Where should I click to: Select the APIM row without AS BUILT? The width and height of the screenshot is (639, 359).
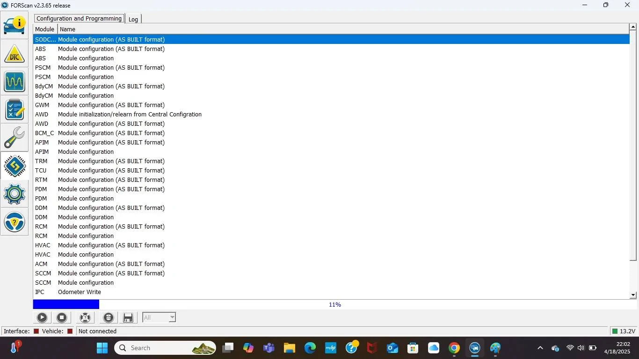pyautogui.click(x=331, y=152)
